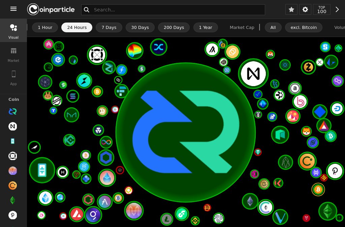Screen dimensions: 345x227
Task: Select Polkadot in the Coin sidebar
Action: point(12,215)
